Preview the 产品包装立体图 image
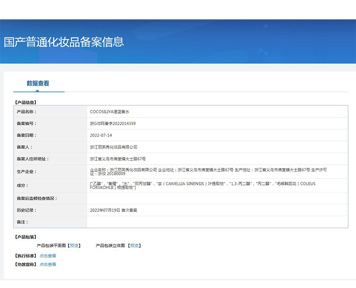 coord(134,246)
